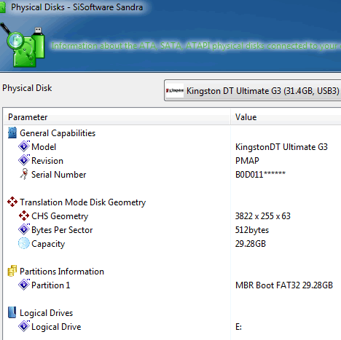
Task: Select the Logical Drives heading row
Action: [x=173, y=313]
